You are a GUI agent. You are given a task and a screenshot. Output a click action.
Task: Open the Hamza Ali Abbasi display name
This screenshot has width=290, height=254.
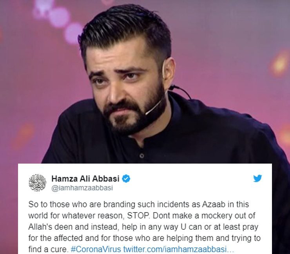85,178
